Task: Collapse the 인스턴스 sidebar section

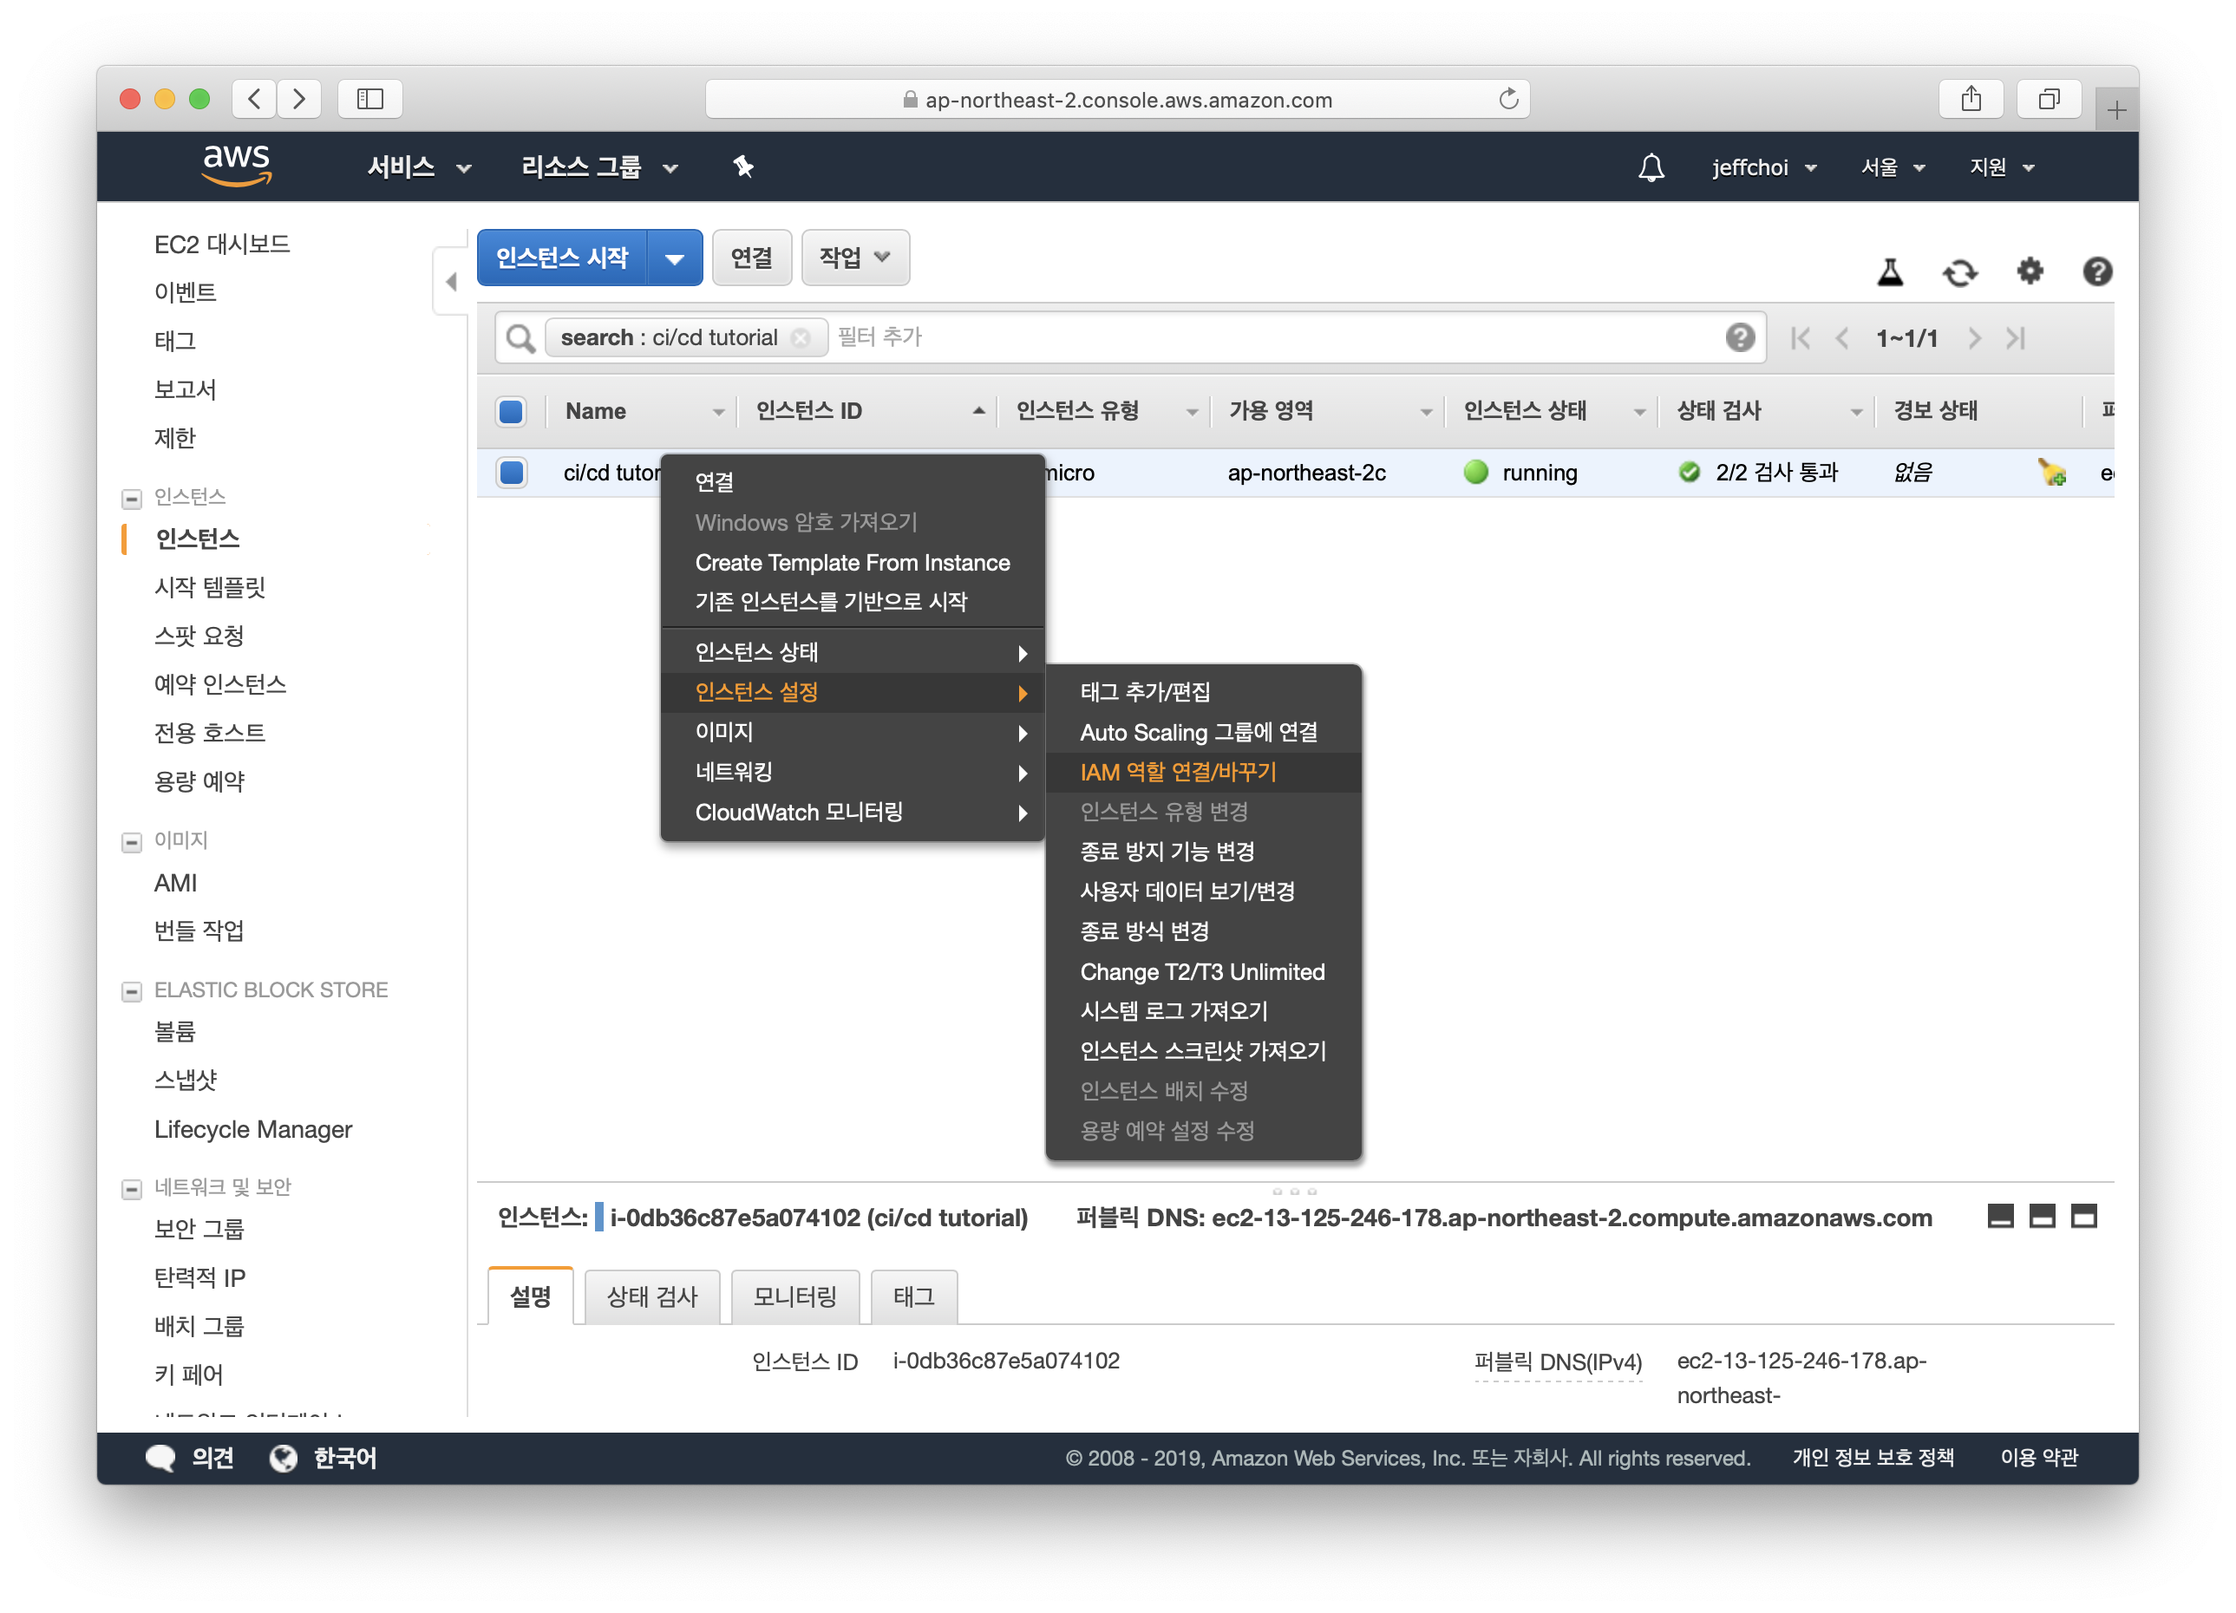Action: 131,499
